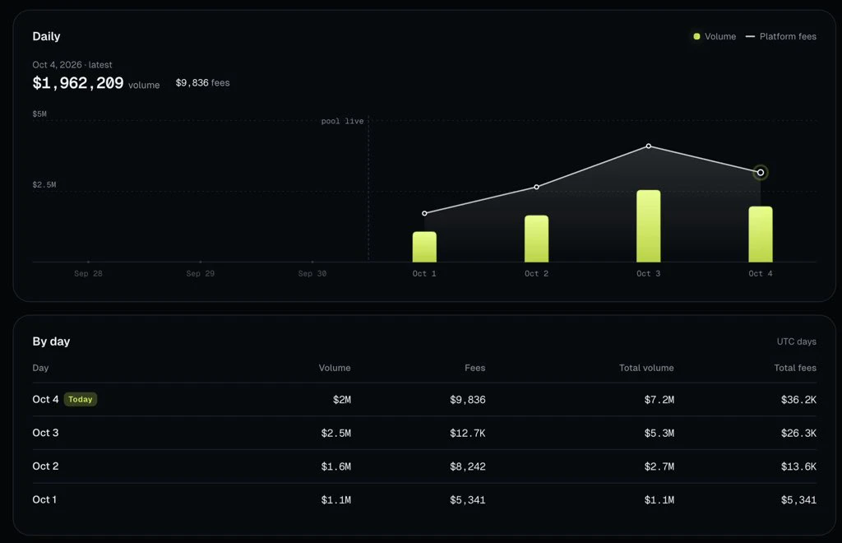The height and width of the screenshot is (543, 842).
Task: Sort by the Volume column header
Action: 335,368
